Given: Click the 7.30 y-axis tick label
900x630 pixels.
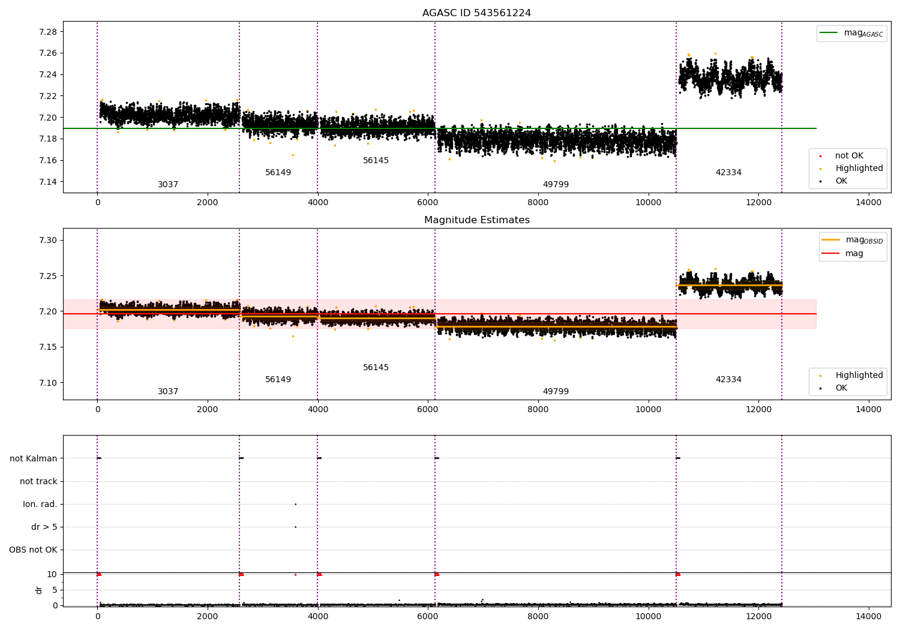Looking at the screenshot, I should [x=48, y=241].
